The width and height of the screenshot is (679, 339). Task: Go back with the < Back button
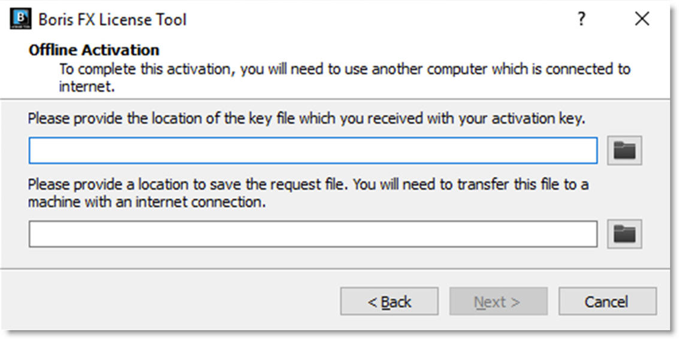(x=390, y=301)
